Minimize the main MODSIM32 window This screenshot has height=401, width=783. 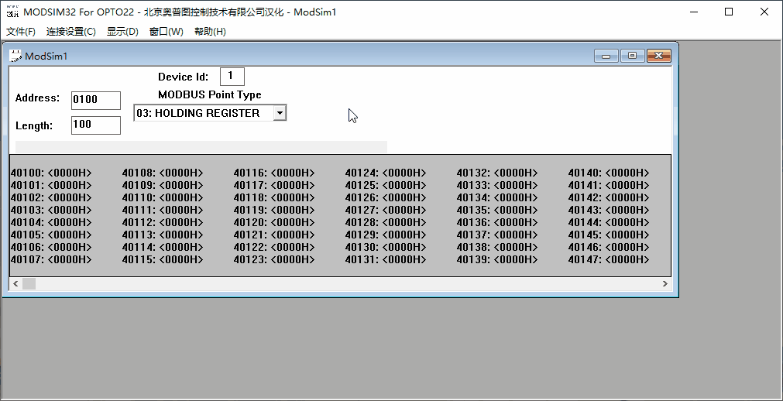coord(694,12)
